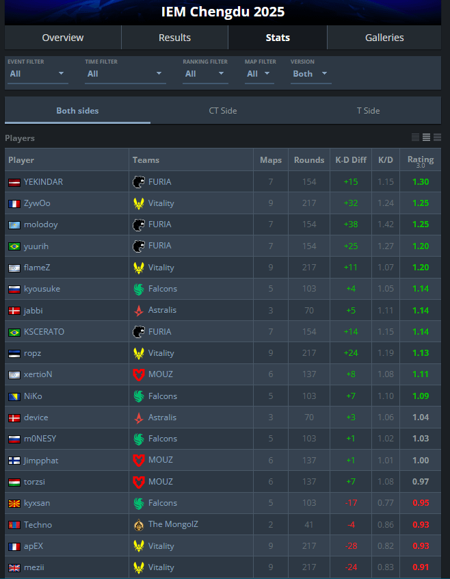Select the widest table density view icon
Image resolution: width=450 pixels, height=579 pixels.
[438, 138]
